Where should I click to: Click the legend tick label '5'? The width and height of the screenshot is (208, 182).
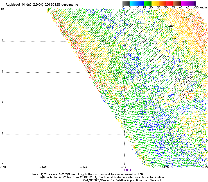point(130,8)
